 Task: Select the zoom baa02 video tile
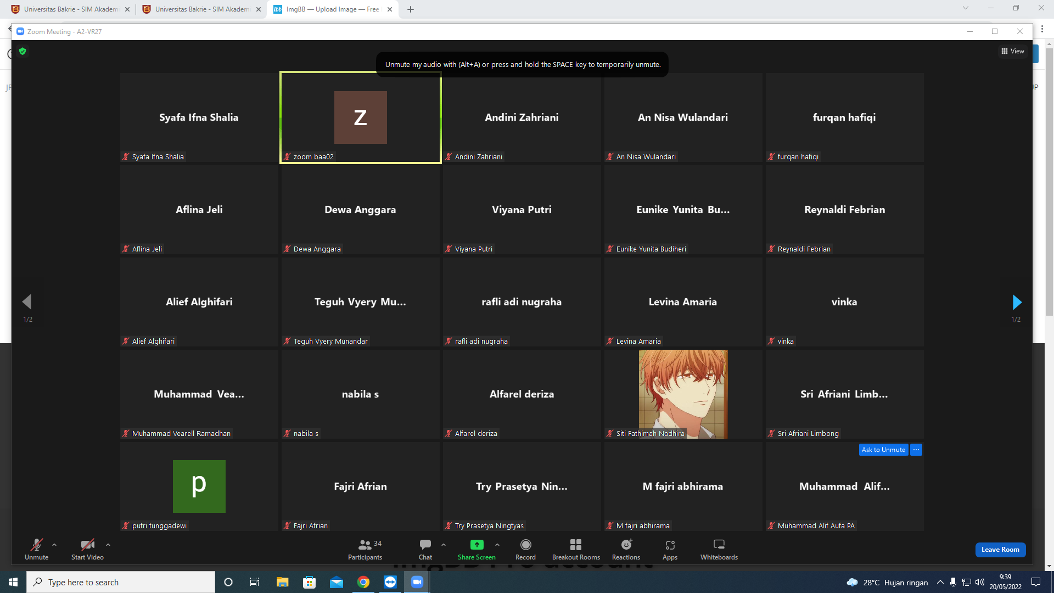click(x=361, y=118)
